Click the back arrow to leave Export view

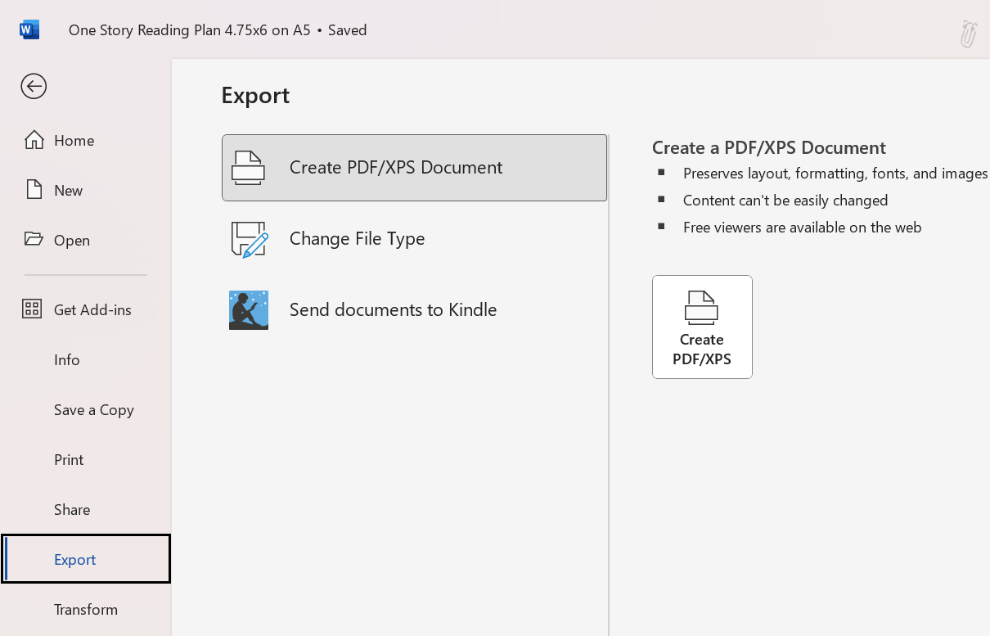pyautogui.click(x=33, y=86)
